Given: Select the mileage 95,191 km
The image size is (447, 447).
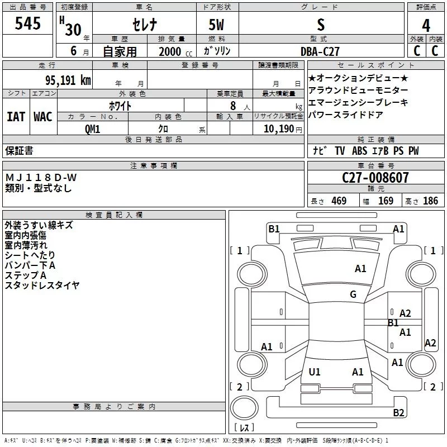Looking at the screenshot, I should coord(68,80).
